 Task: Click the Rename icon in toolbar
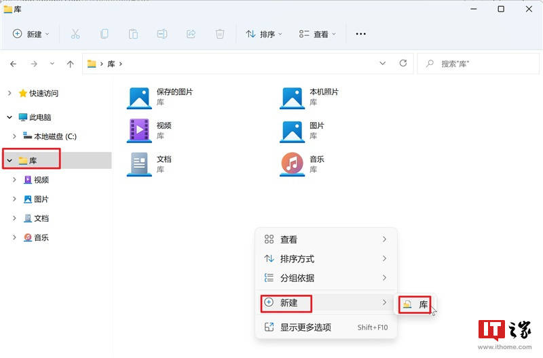pos(162,34)
